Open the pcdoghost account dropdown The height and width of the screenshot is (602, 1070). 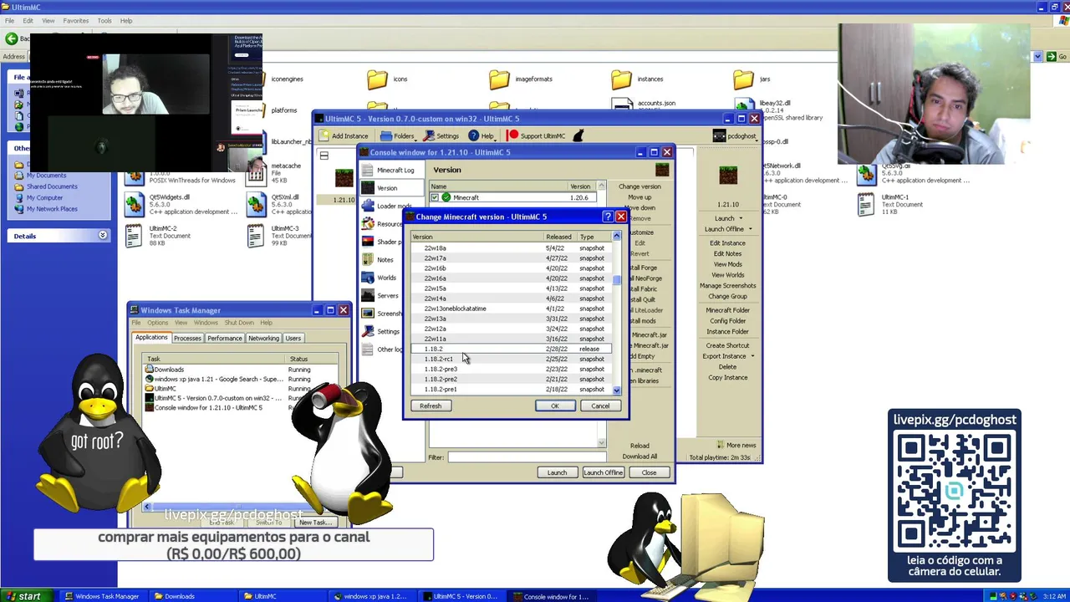click(x=736, y=135)
